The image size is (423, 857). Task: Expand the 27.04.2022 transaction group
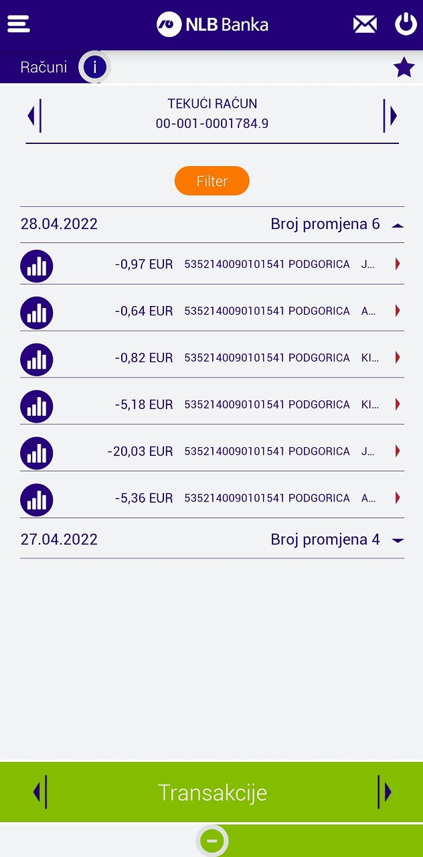[398, 540]
